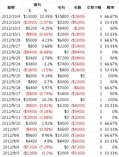Click the % sub-header under 獲利
The height and width of the screenshot is (157, 119).
tap(46, 11)
